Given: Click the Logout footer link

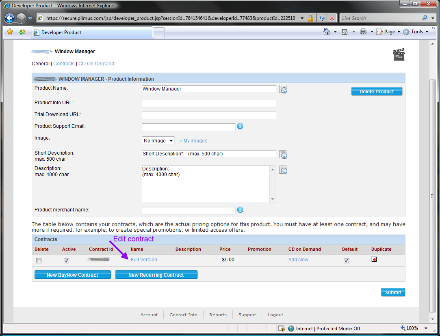Looking at the screenshot, I should click(275, 315).
